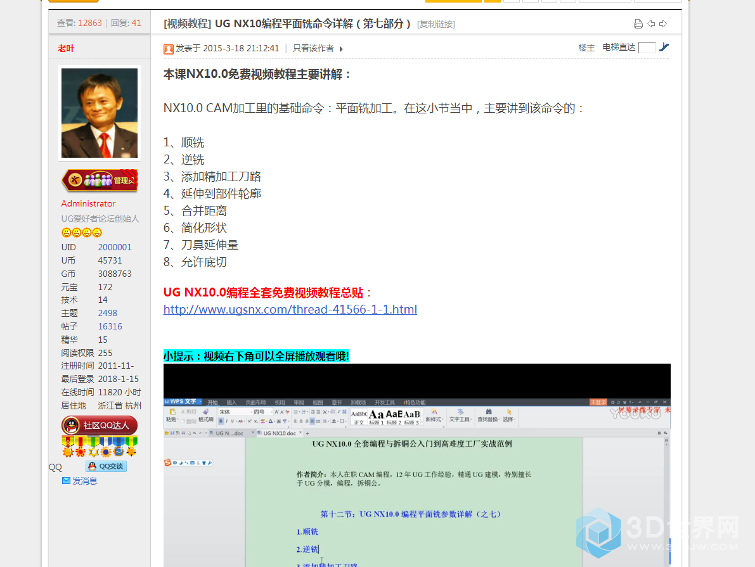
Task: Click the orange poster icon beside post date
Action: [x=169, y=49]
